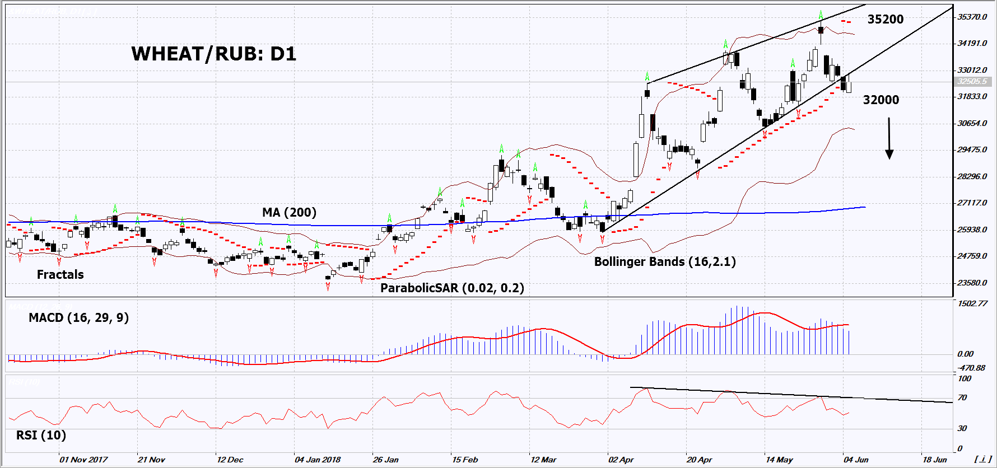Screen dimensions: 997x468
Task: Click the 01 Nov 2017 date marker
Action: tap(83, 460)
